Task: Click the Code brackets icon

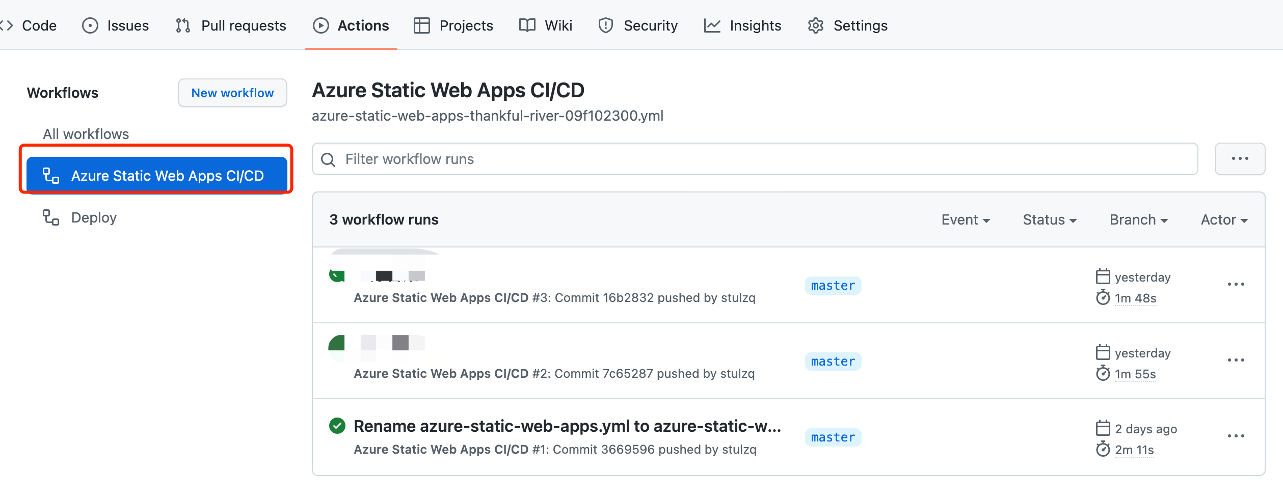Action: 7,25
